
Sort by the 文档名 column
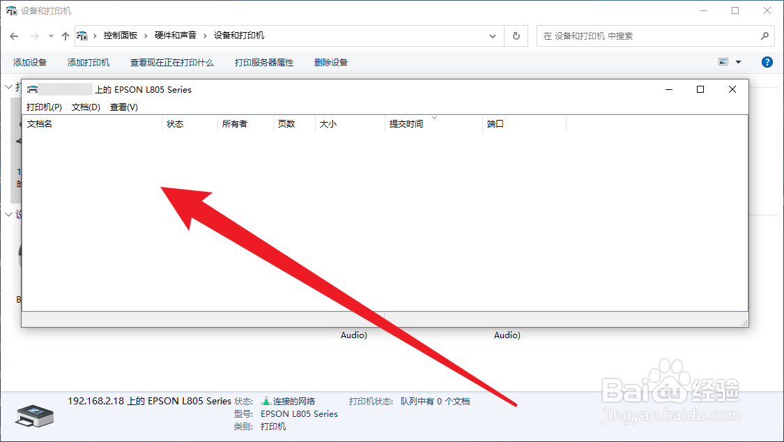point(92,124)
